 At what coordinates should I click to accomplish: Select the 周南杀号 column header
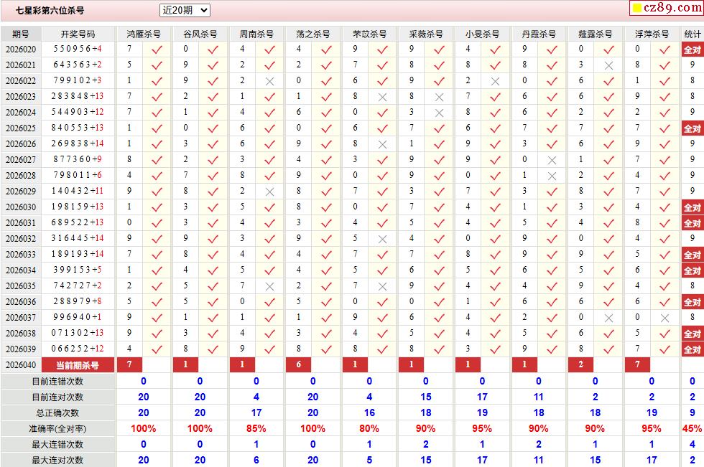pyautogui.click(x=256, y=34)
